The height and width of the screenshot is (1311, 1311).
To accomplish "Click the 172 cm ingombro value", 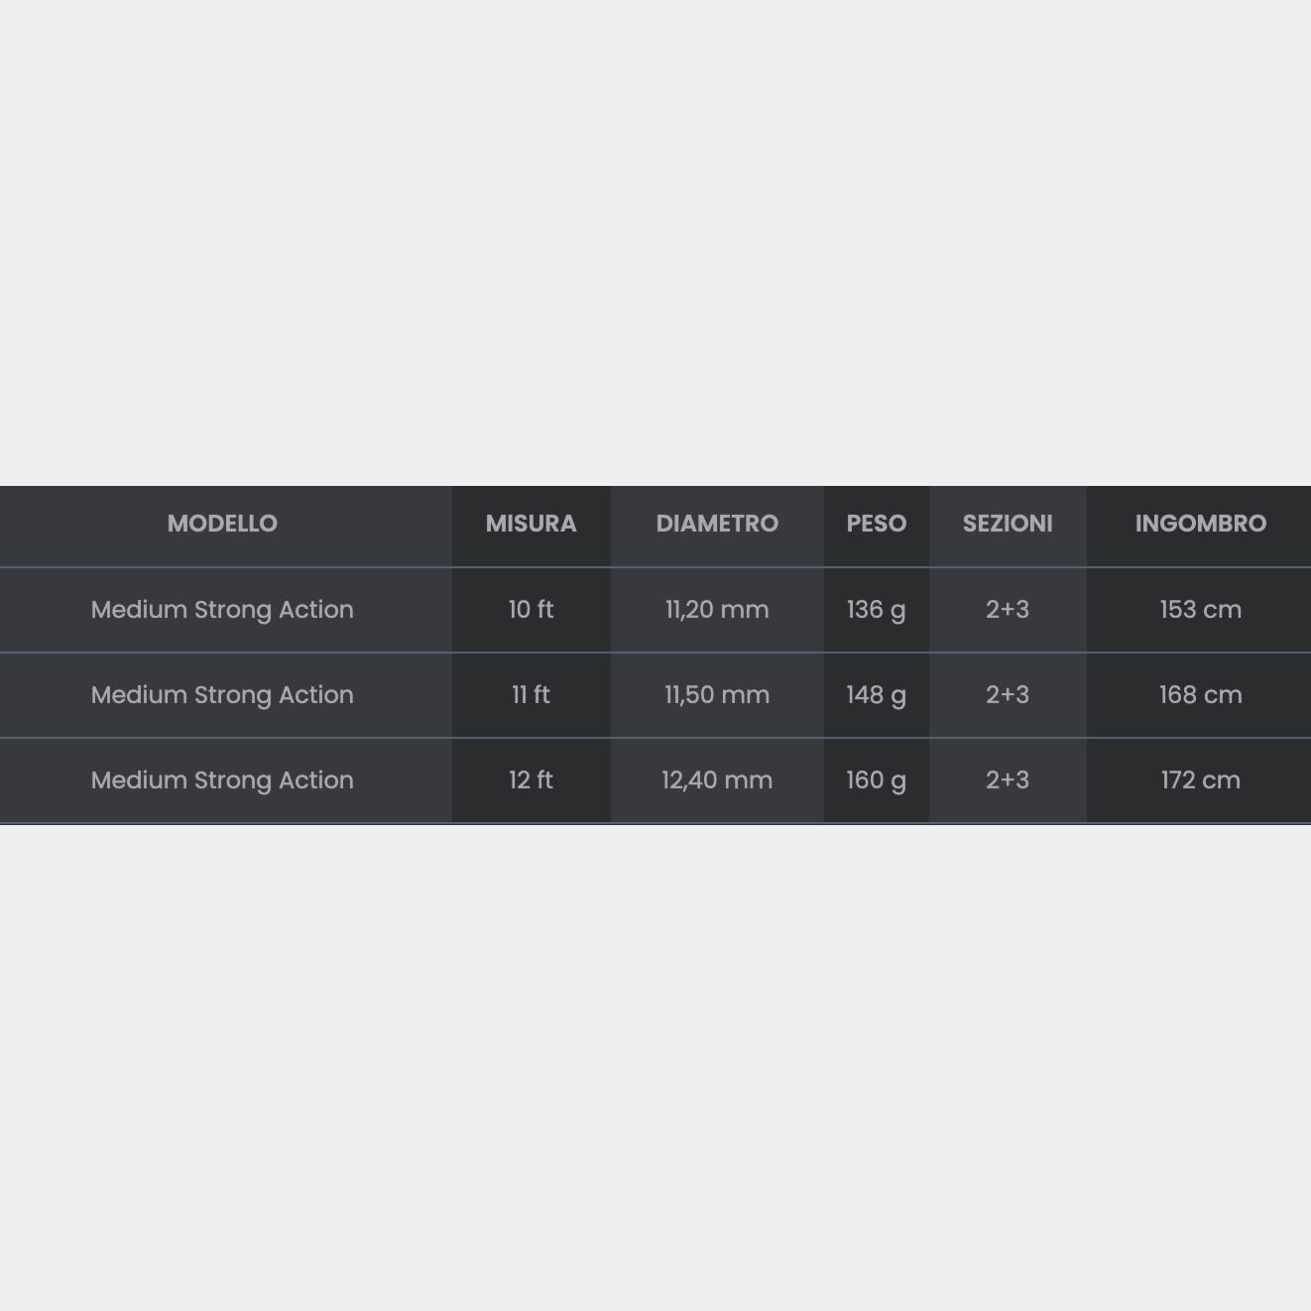I will click(x=1200, y=780).
